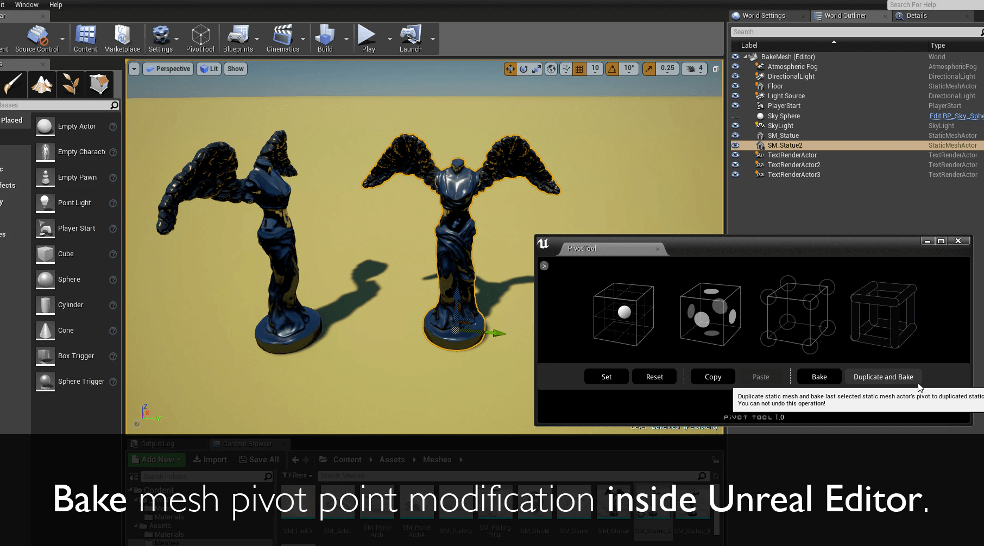This screenshot has width=984, height=546.
Task: Open Play options dropdown arrow
Action: [x=389, y=39]
